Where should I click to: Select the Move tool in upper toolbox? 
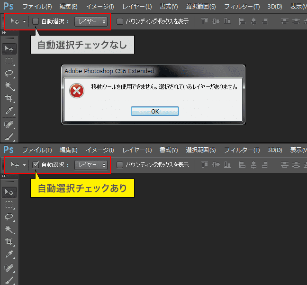click(9, 48)
